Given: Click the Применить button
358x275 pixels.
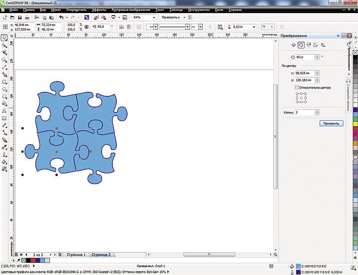Looking at the screenshot, I should (331, 124).
